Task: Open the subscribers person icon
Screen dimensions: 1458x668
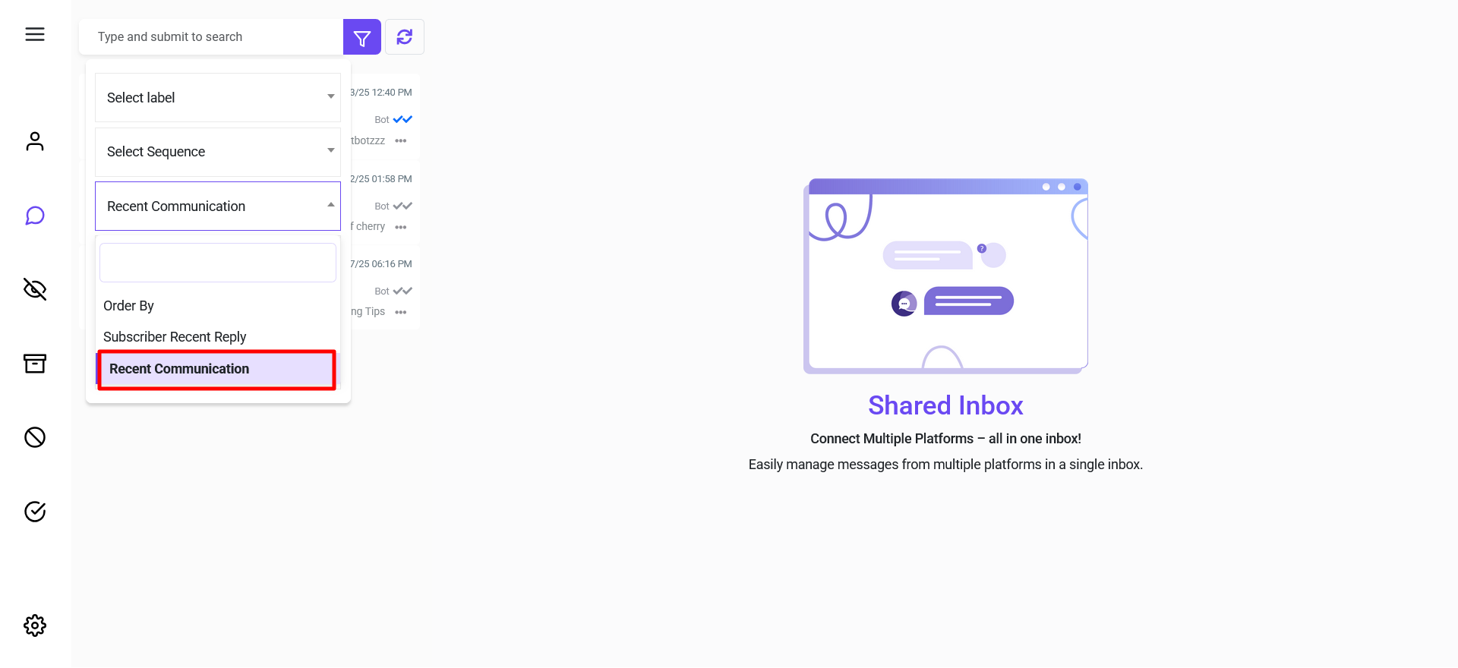Action: click(x=35, y=141)
